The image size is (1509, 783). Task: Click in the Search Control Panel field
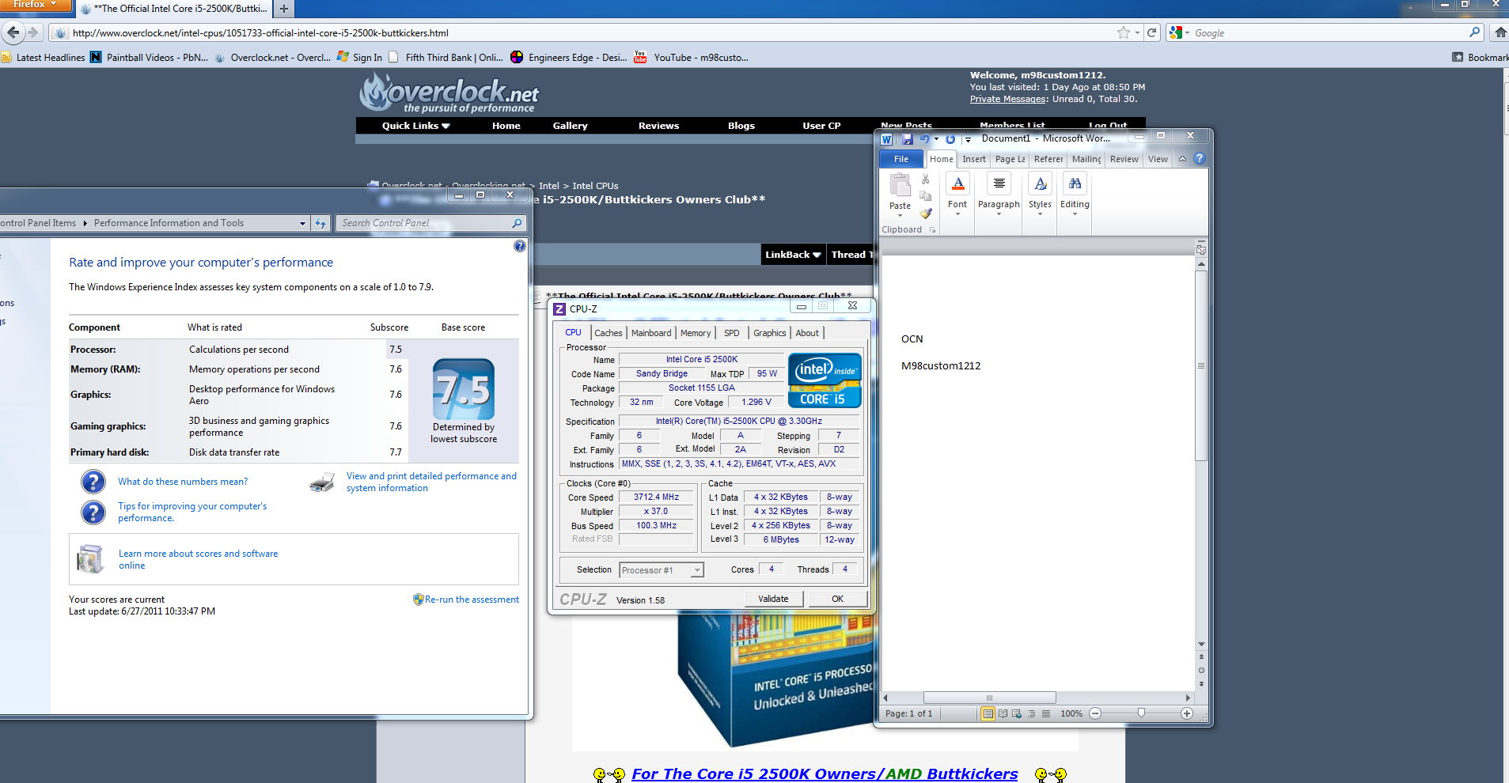425,223
